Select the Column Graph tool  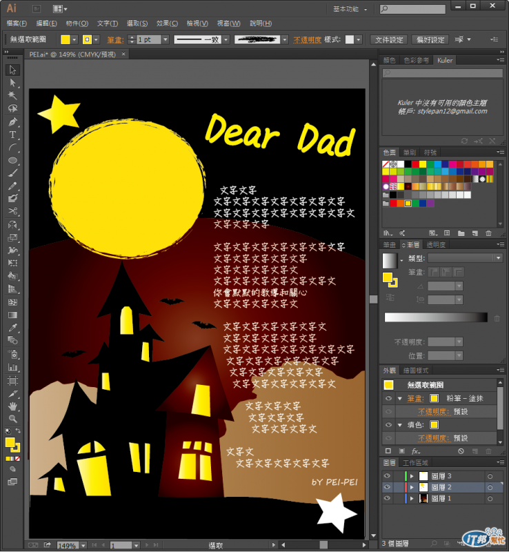[12, 367]
